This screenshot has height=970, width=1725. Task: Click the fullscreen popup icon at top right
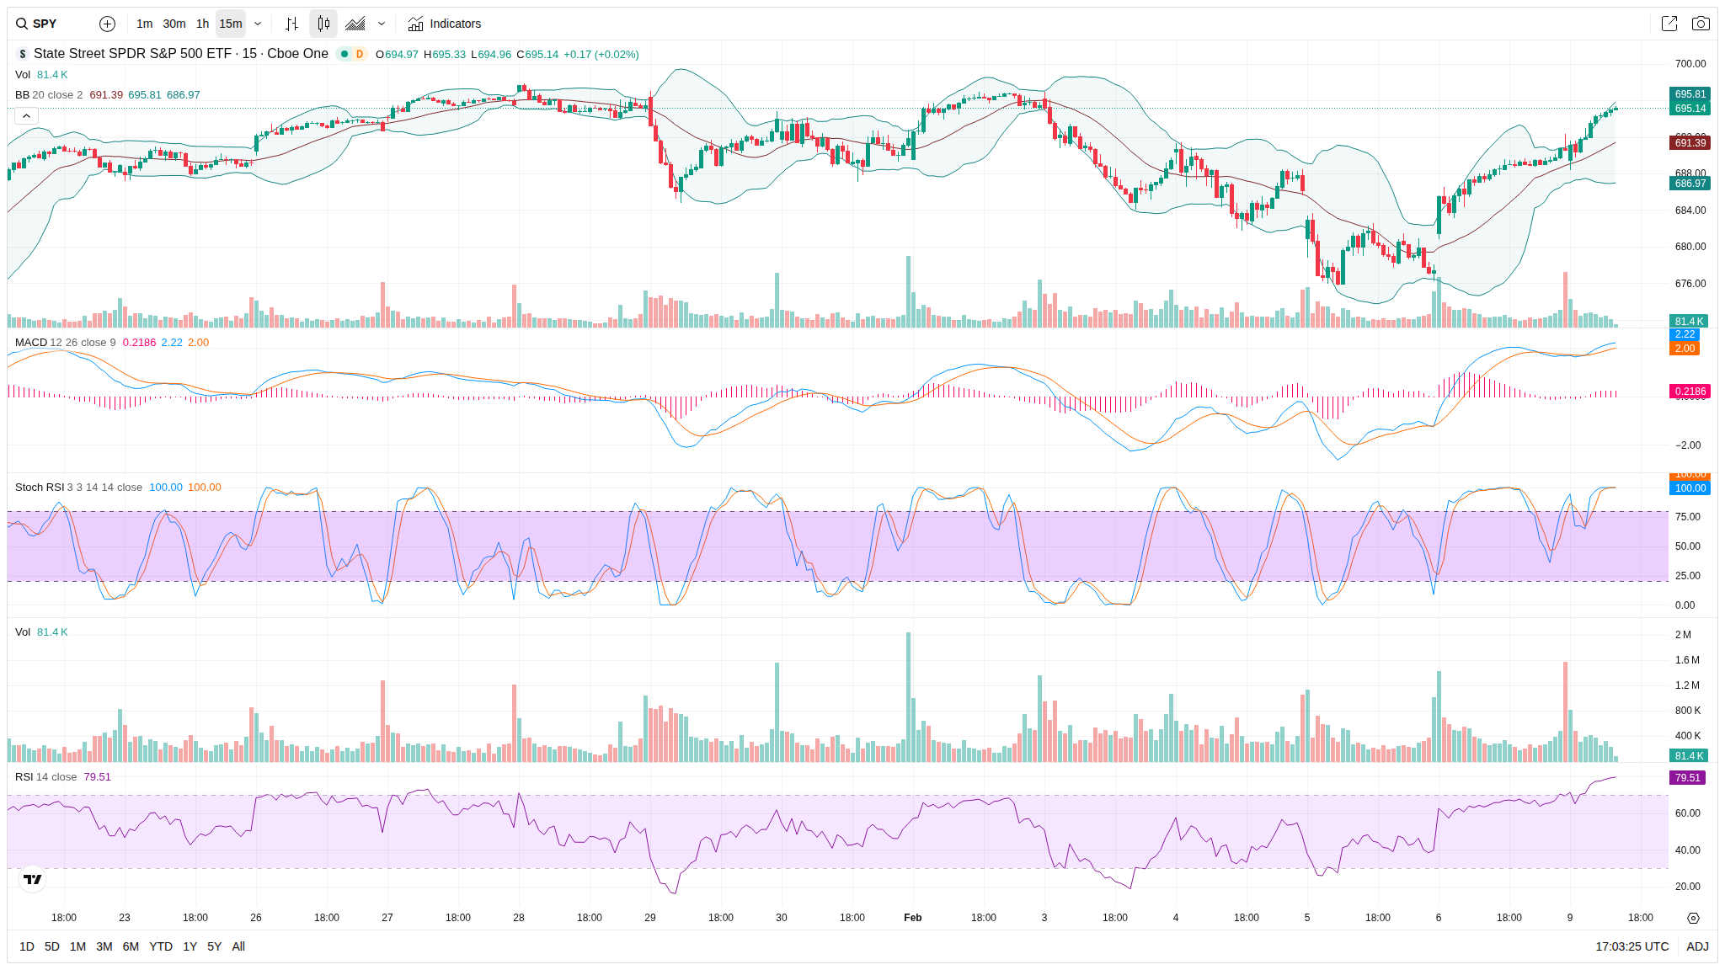click(x=1669, y=24)
